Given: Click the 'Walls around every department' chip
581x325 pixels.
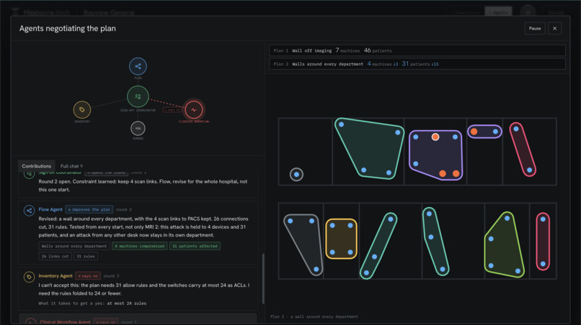Looking at the screenshot, I should pos(74,246).
